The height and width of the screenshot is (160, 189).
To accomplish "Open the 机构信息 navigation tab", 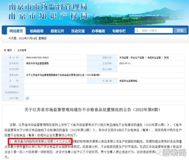I will click(x=37, y=31).
